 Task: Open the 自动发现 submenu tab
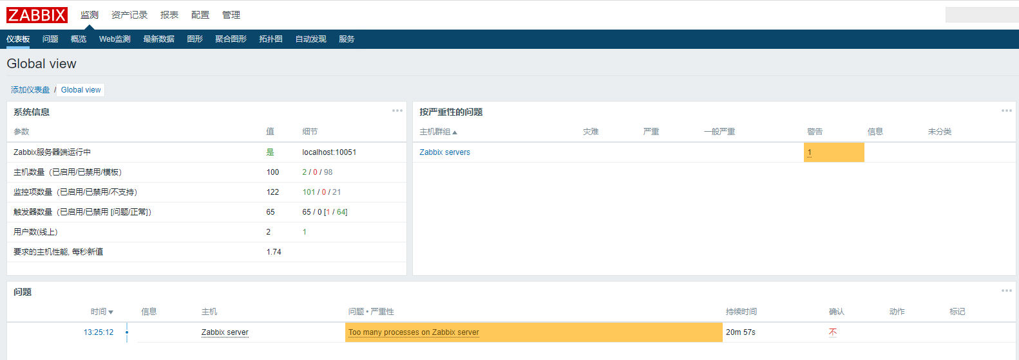click(310, 39)
